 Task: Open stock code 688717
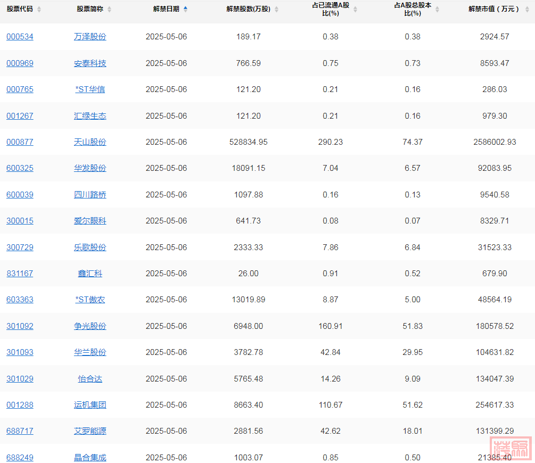[x=20, y=431]
